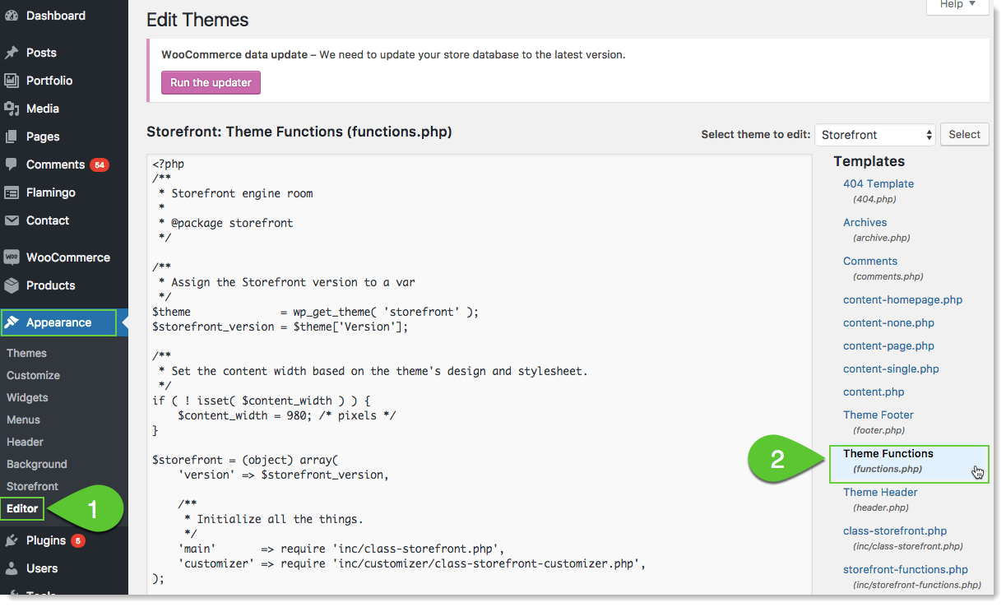Click the Contact envelope icon

click(x=12, y=220)
